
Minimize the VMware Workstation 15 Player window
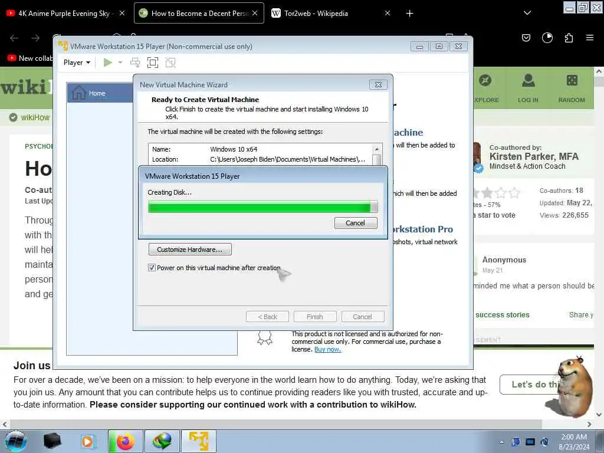click(x=419, y=46)
